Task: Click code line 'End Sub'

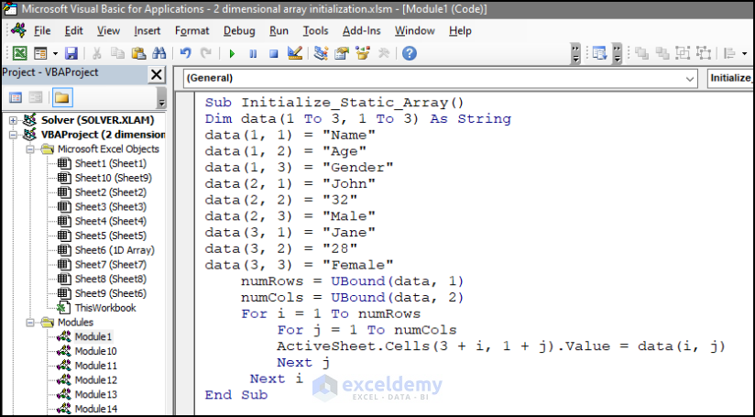Action: pos(236,395)
